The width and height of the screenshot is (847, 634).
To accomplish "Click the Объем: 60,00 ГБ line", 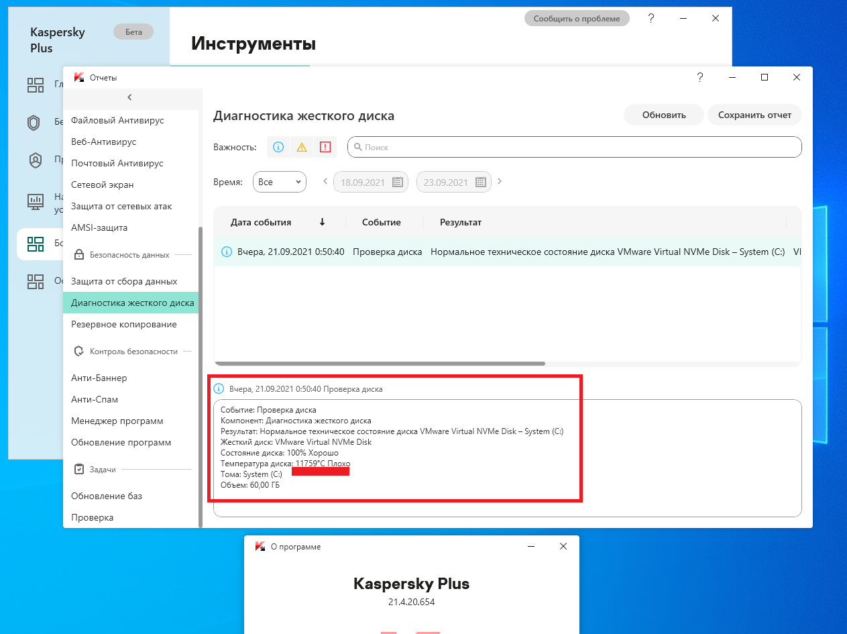I will (x=250, y=485).
